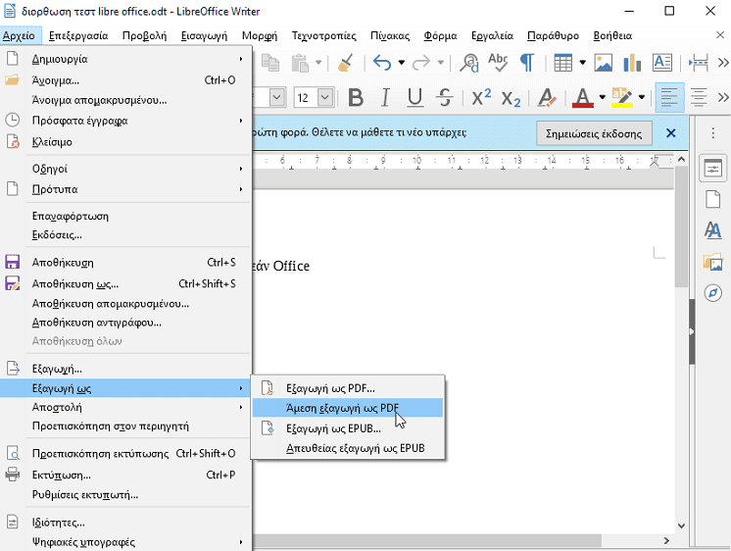The width and height of the screenshot is (731, 551).
Task: Open sidebar Properties panel icon
Action: tap(712, 169)
